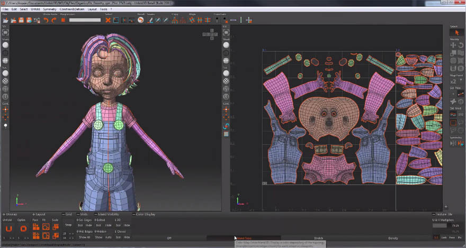
Task: Open the Select menu
Action: point(24,9)
